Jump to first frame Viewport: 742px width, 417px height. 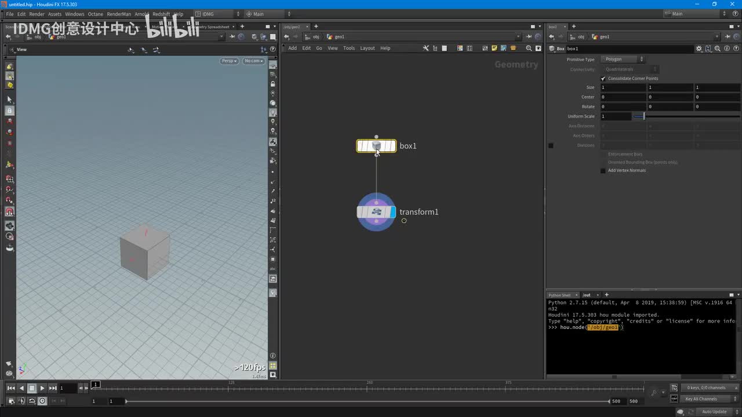pos(11,388)
